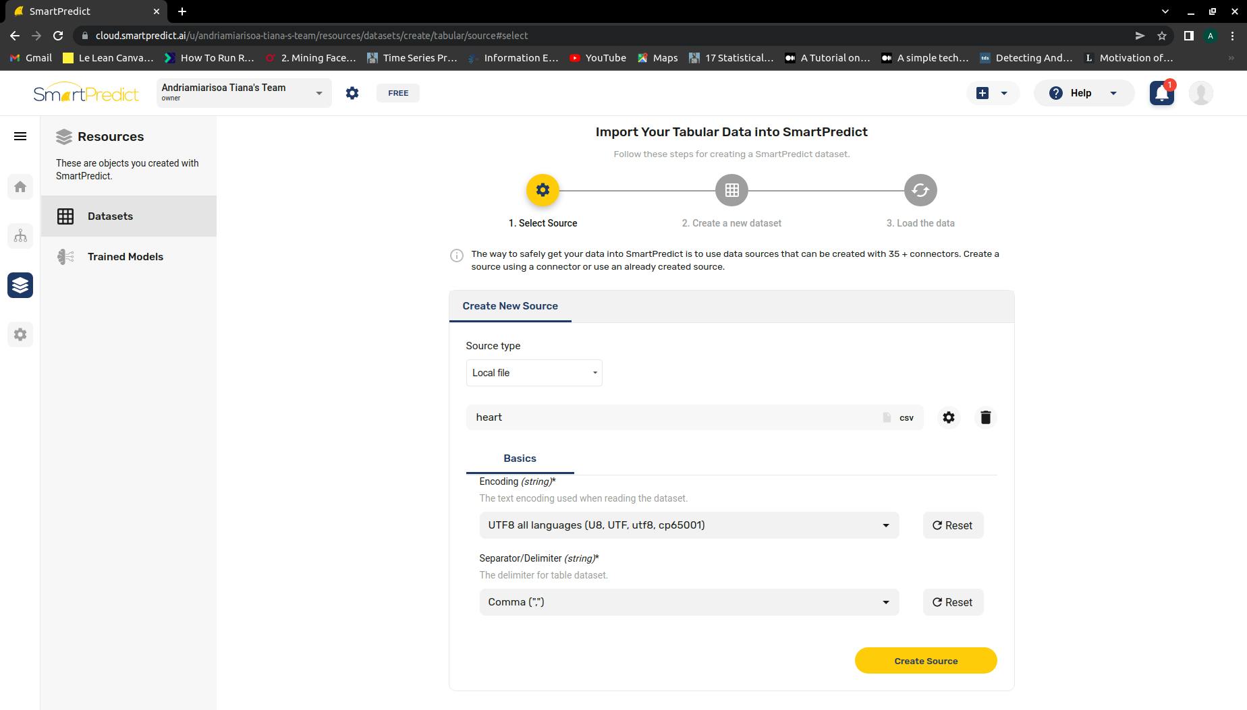Click the Chrome profile A avatar
The image size is (1247, 710).
pos(1211,36)
